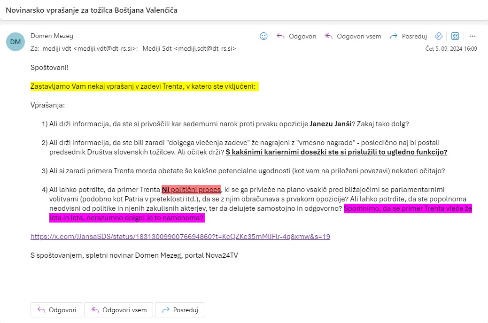The image size is (488, 323).
Task: Click Odgovori in the top message toolbar
Action: pyautogui.click(x=296, y=36)
